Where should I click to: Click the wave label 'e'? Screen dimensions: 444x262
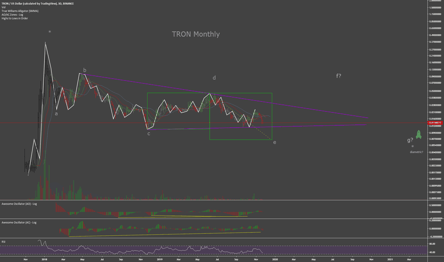point(275,142)
